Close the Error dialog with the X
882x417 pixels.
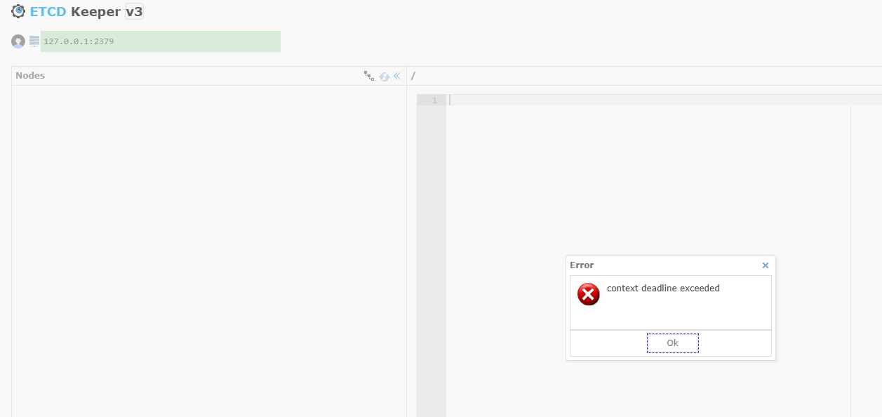point(765,265)
